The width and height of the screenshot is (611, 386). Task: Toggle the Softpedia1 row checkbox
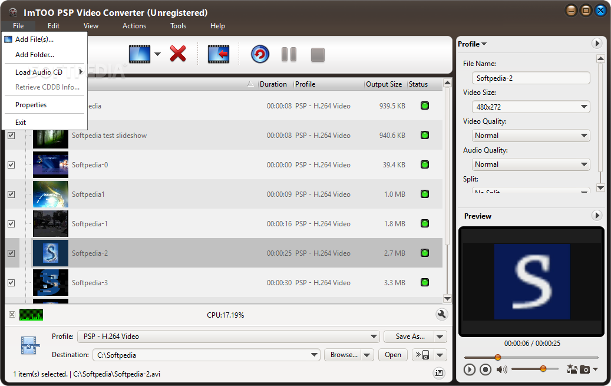pos(11,194)
